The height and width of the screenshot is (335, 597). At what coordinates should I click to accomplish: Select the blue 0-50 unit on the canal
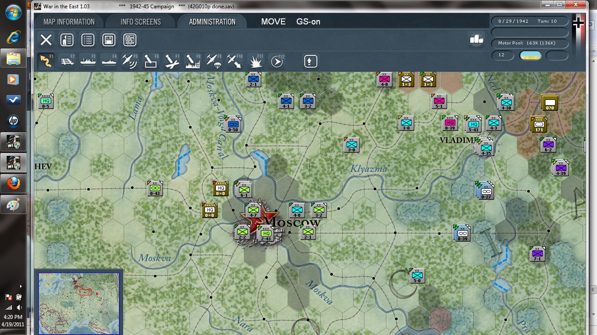click(x=233, y=125)
